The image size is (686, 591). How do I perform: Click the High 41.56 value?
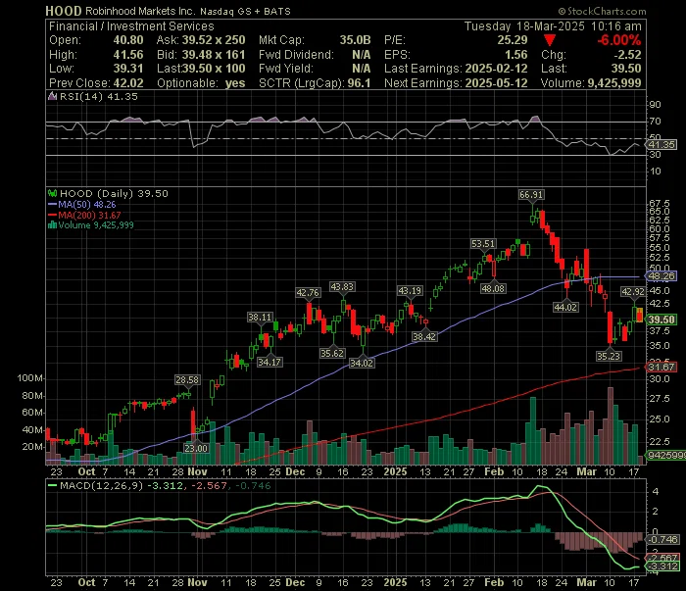coord(128,55)
